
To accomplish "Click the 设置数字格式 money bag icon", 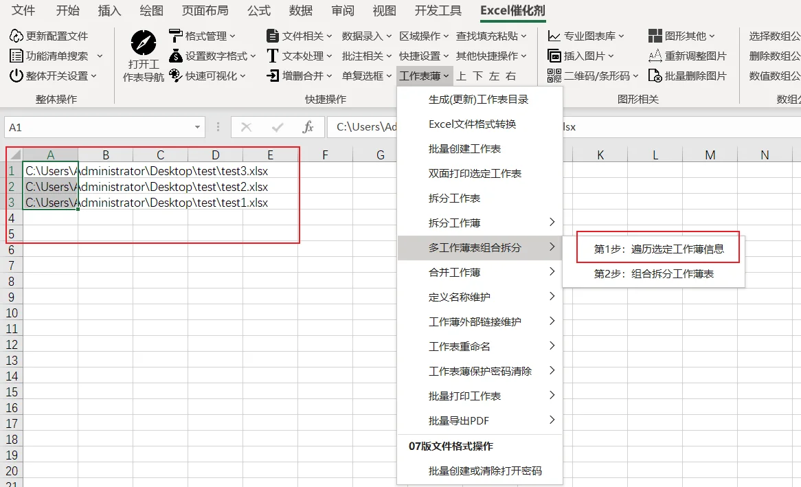I will (x=176, y=56).
